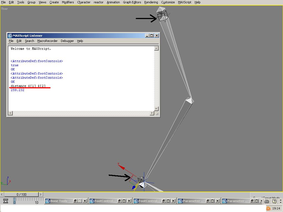Click the 'Welcome to MAXScript.' line

coord(31,49)
